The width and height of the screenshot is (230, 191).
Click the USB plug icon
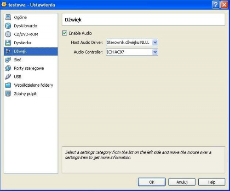click(8, 77)
